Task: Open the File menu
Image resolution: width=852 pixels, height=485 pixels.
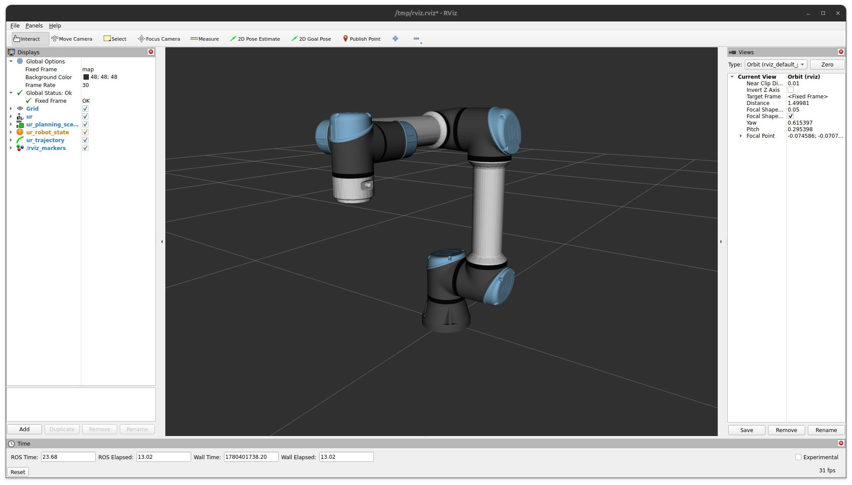Action: 15,25
